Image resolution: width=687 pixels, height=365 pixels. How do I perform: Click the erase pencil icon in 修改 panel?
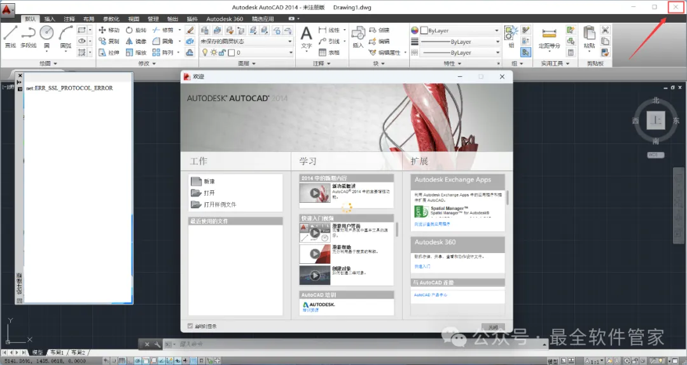pos(190,30)
